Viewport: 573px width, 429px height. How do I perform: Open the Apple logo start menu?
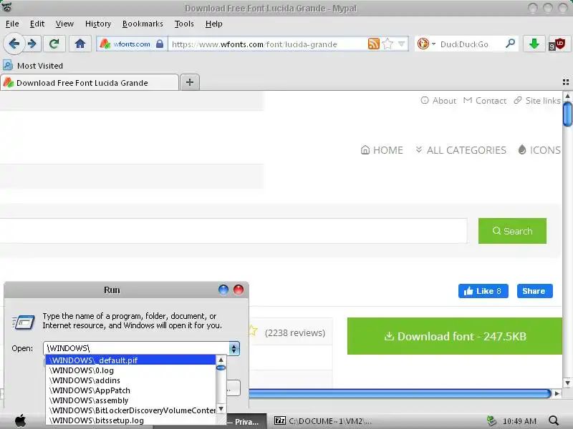[21, 420]
